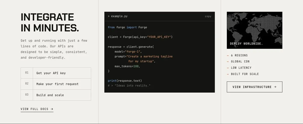Click the 'Integrate in minutes.' heading
This screenshot has height=124, width=303.
(50, 22)
